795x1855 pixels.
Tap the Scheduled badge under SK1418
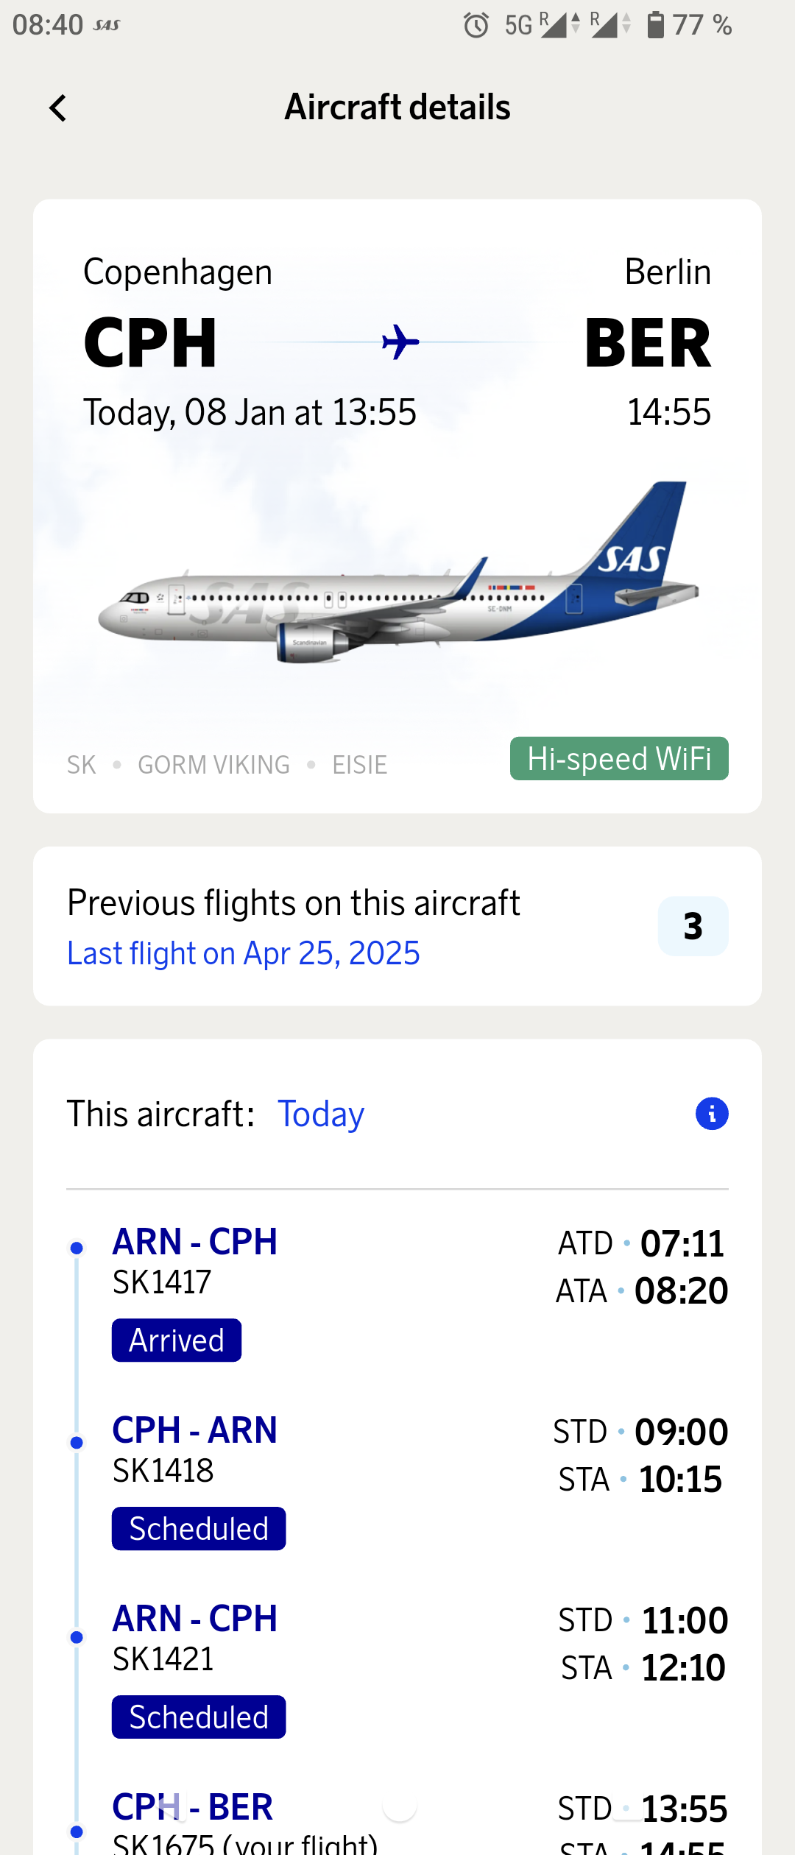[199, 1529]
